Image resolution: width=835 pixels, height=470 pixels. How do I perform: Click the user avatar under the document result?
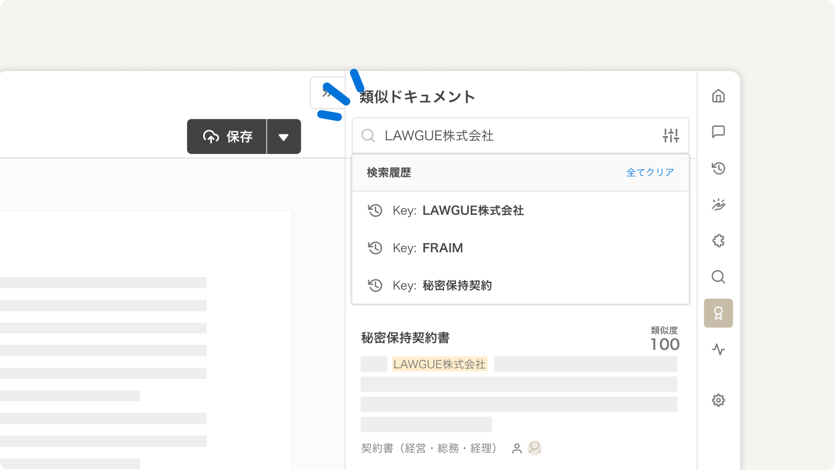point(535,448)
